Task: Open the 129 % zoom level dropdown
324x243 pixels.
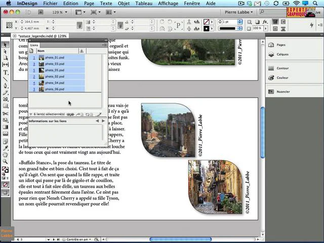Action: (60, 12)
